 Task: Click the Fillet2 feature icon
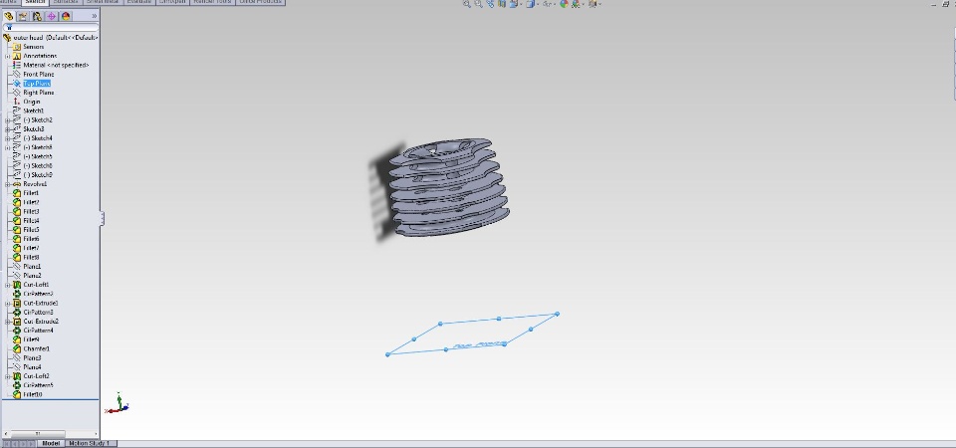[x=17, y=202]
